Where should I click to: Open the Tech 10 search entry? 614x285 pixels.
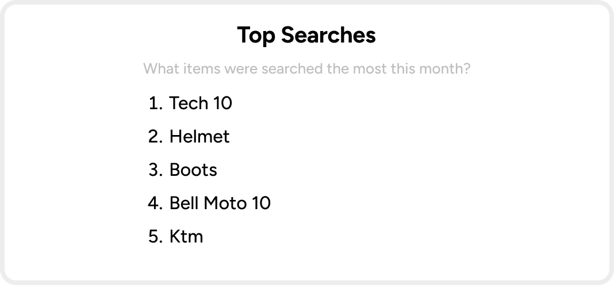click(201, 103)
